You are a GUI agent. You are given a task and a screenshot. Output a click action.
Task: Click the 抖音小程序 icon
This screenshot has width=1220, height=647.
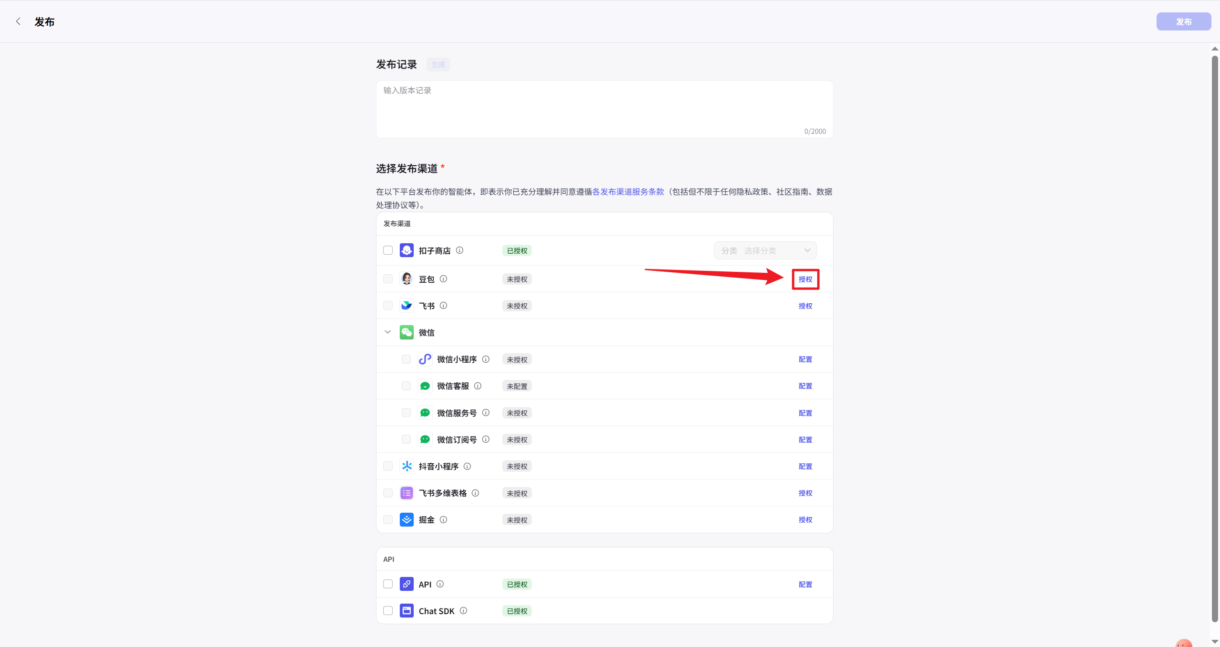click(407, 466)
